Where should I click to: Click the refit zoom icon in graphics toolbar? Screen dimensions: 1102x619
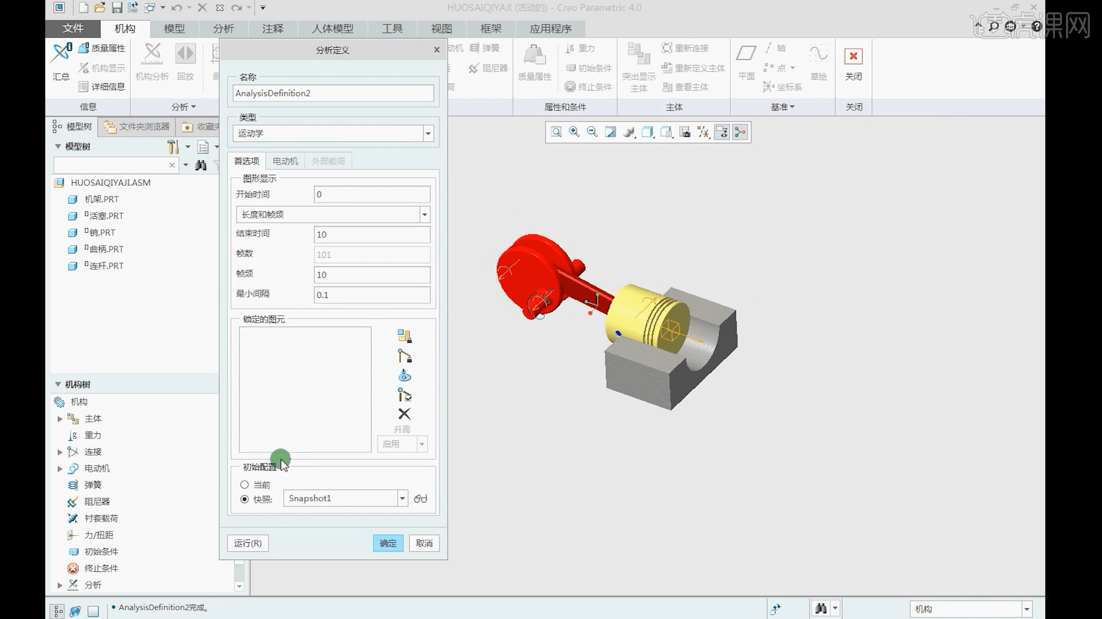pyautogui.click(x=556, y=132)
